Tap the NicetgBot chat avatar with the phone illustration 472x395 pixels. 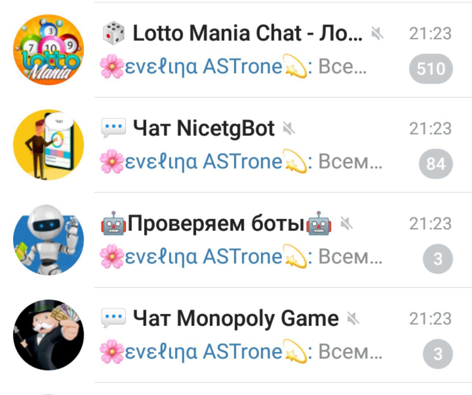pyautogui.click(x=48, y=145)
